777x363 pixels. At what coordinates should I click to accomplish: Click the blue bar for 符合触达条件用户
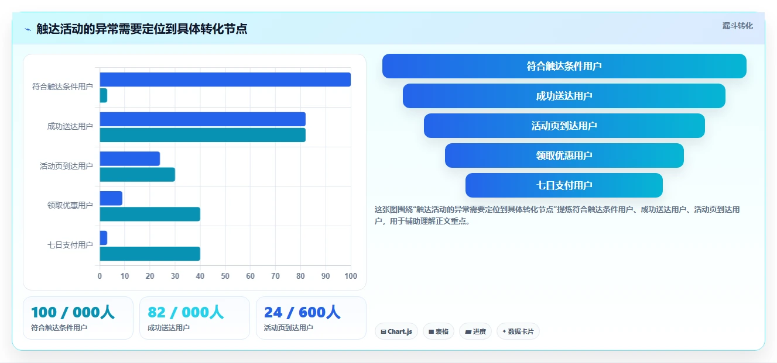point(225,79)
